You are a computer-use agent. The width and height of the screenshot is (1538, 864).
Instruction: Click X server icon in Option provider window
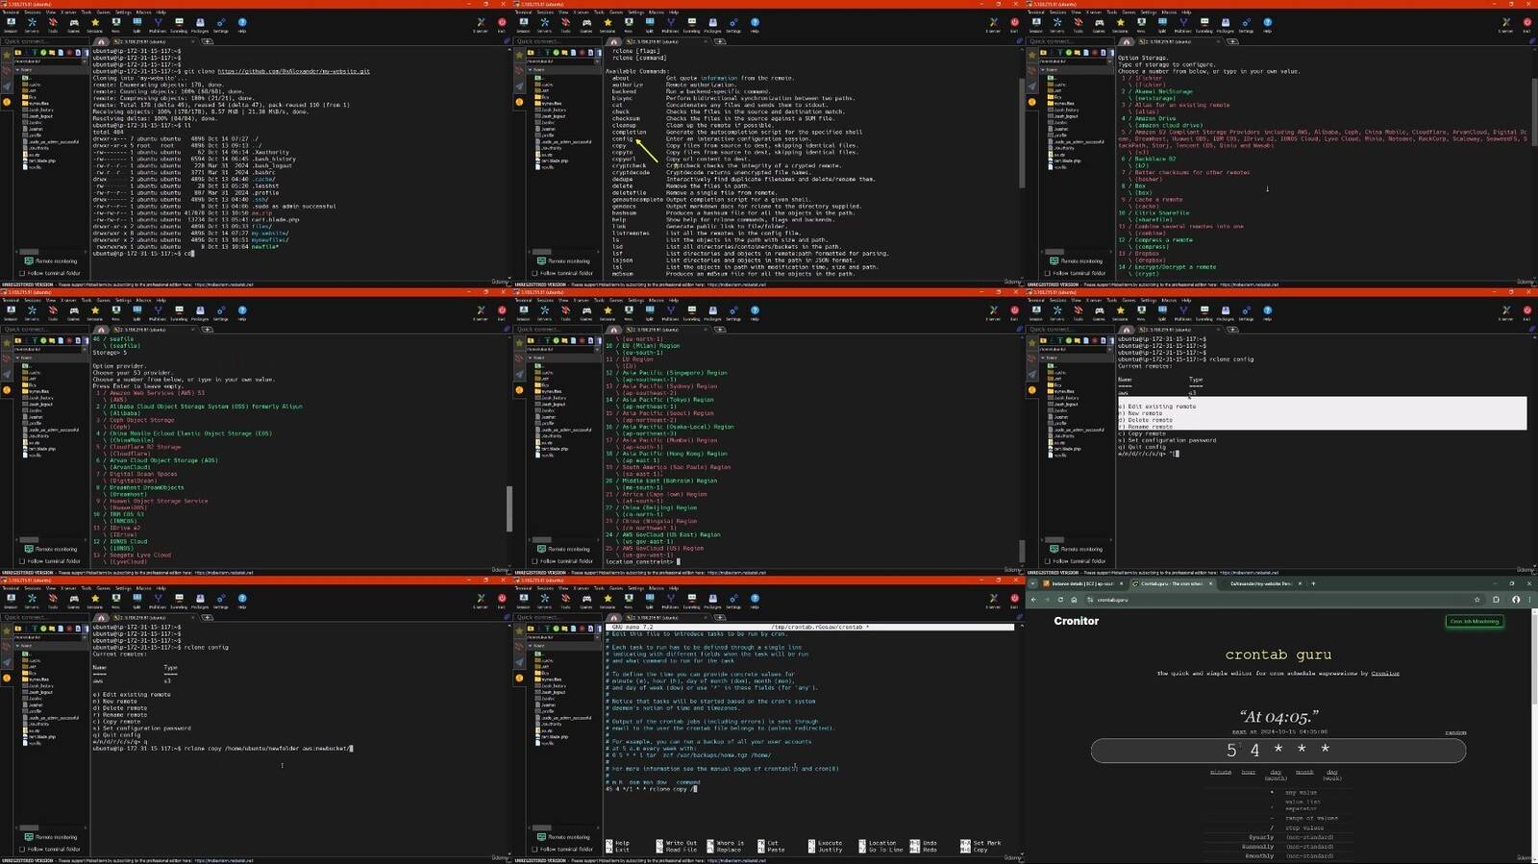coord(481,311)
